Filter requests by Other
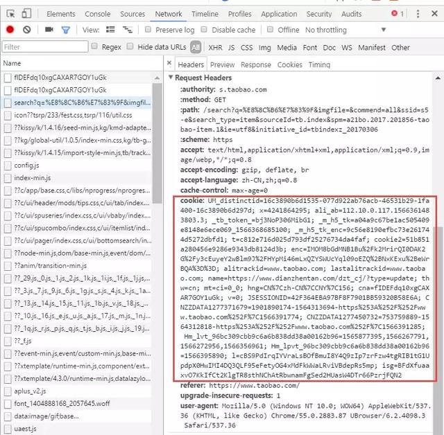 (401, 48)
